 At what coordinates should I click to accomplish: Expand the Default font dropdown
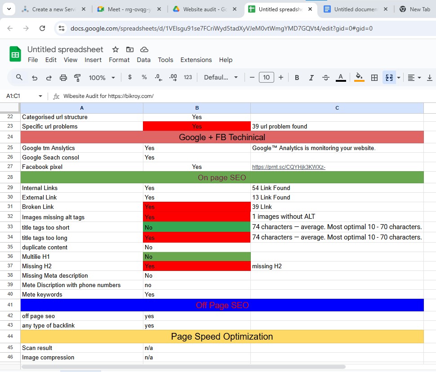click(x=221, y=78)
